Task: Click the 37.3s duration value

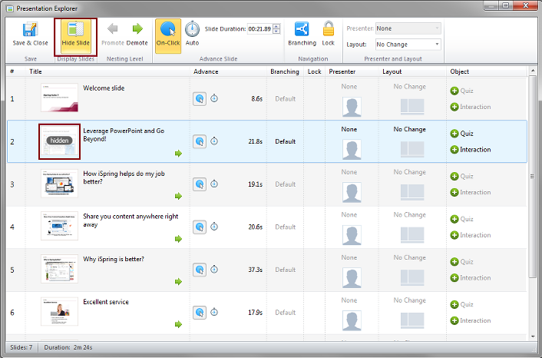Action: point(255,270)
